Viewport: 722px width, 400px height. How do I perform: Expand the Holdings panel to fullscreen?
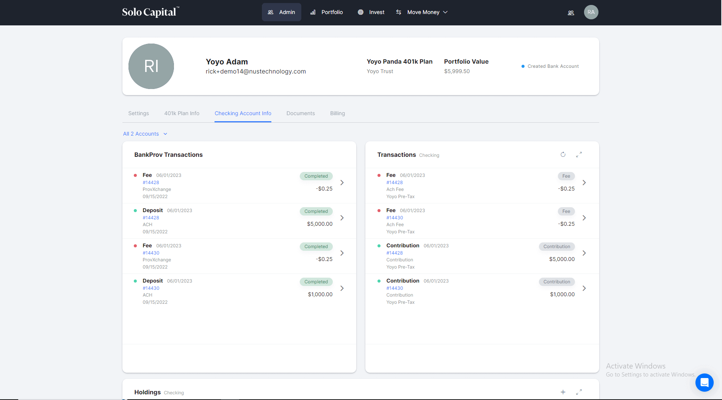point(579,392)
